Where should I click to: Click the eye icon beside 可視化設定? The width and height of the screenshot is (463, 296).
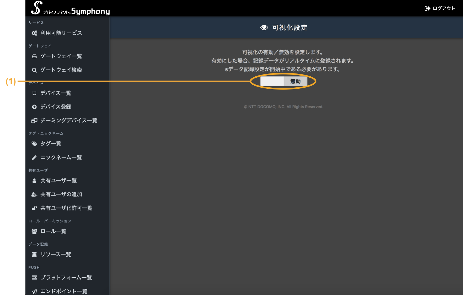point(264,28)
